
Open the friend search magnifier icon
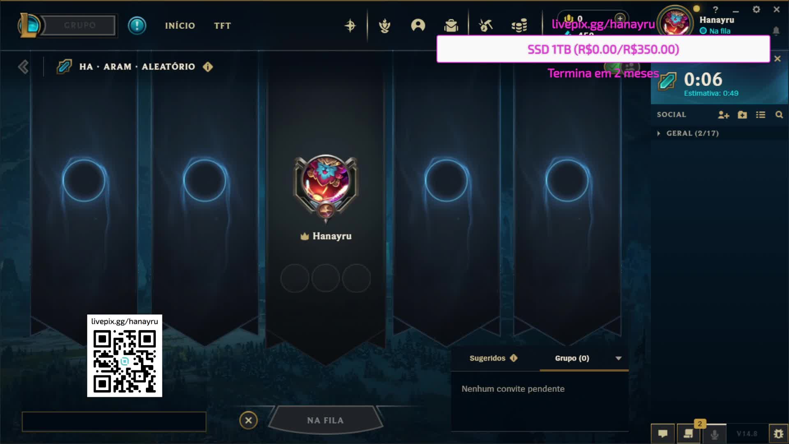coord(779,115)
